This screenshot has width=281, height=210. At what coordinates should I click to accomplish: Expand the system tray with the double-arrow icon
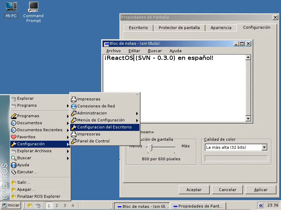[261, 205]
